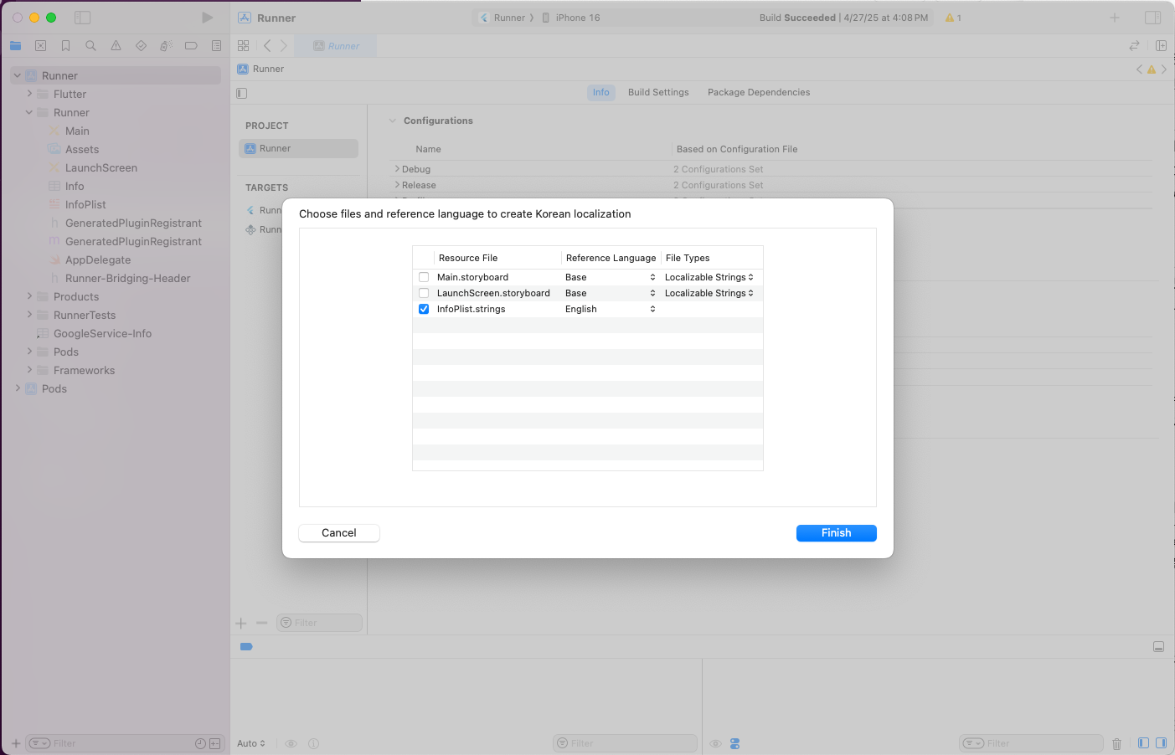Screen dimensions: 1175x755
Task: Toggle the variables view eye icon
Action: 291,743
